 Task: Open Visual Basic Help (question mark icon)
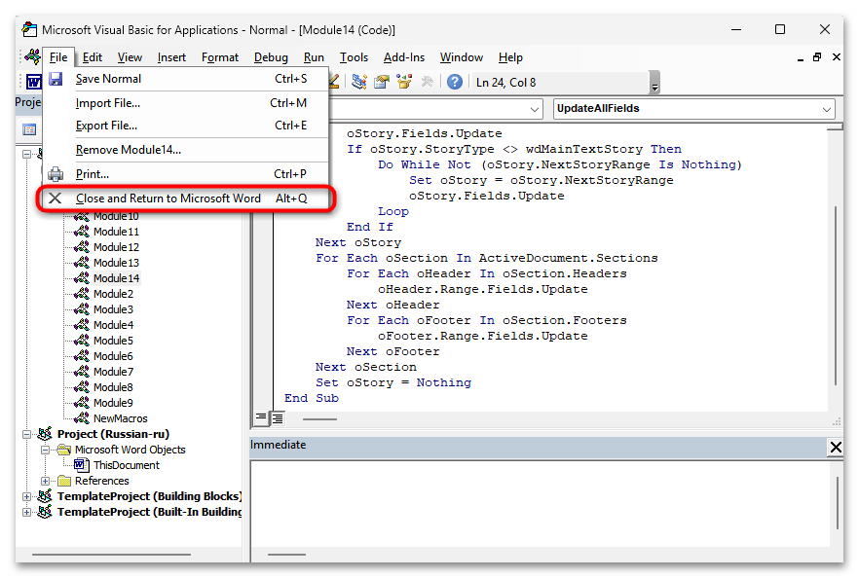coord(454,82)
